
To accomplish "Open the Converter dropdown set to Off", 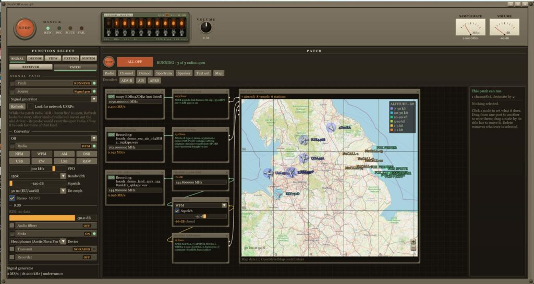I will pos(53,138).
